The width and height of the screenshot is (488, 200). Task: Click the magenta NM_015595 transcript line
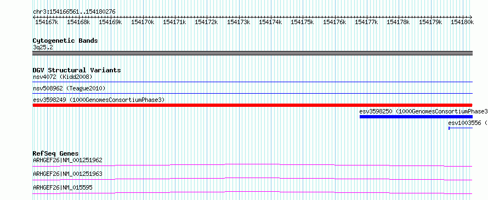pos(252,192)
